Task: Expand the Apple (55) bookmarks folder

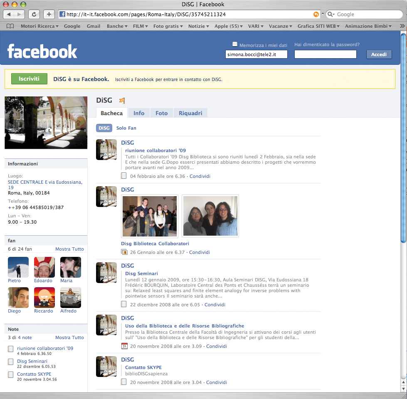Action: (228, 26)
